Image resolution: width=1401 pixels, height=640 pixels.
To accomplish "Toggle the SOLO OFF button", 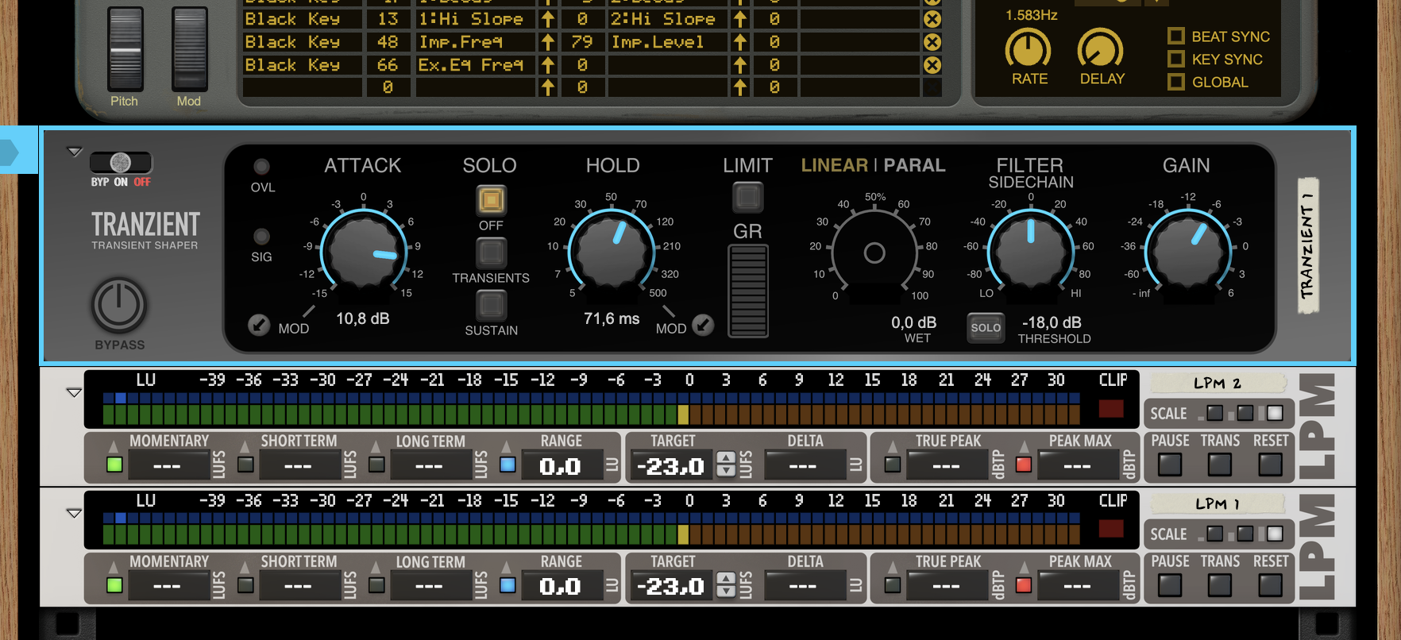I will pos(491,200).
